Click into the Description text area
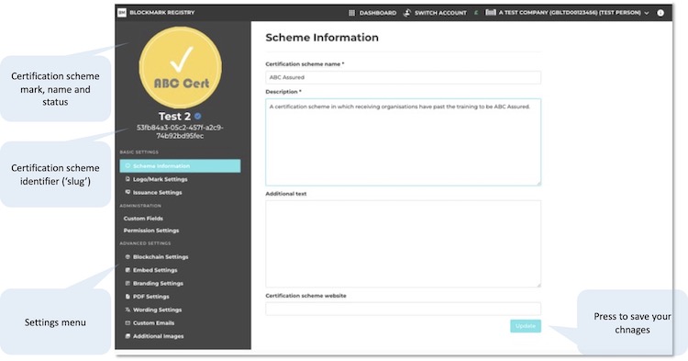The image size is (688, 361). tap(403, 141)
